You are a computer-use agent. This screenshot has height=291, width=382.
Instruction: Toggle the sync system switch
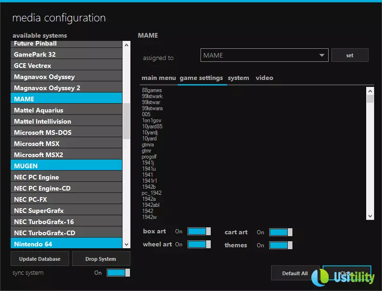click(x=118, y=273)
